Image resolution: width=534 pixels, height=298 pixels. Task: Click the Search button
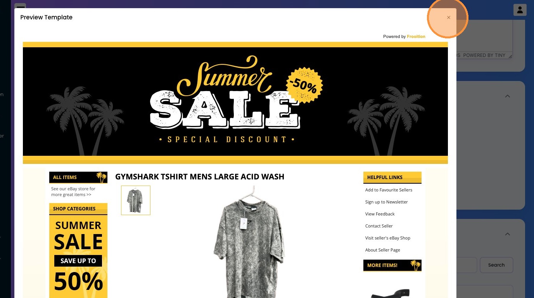[496, 265]
